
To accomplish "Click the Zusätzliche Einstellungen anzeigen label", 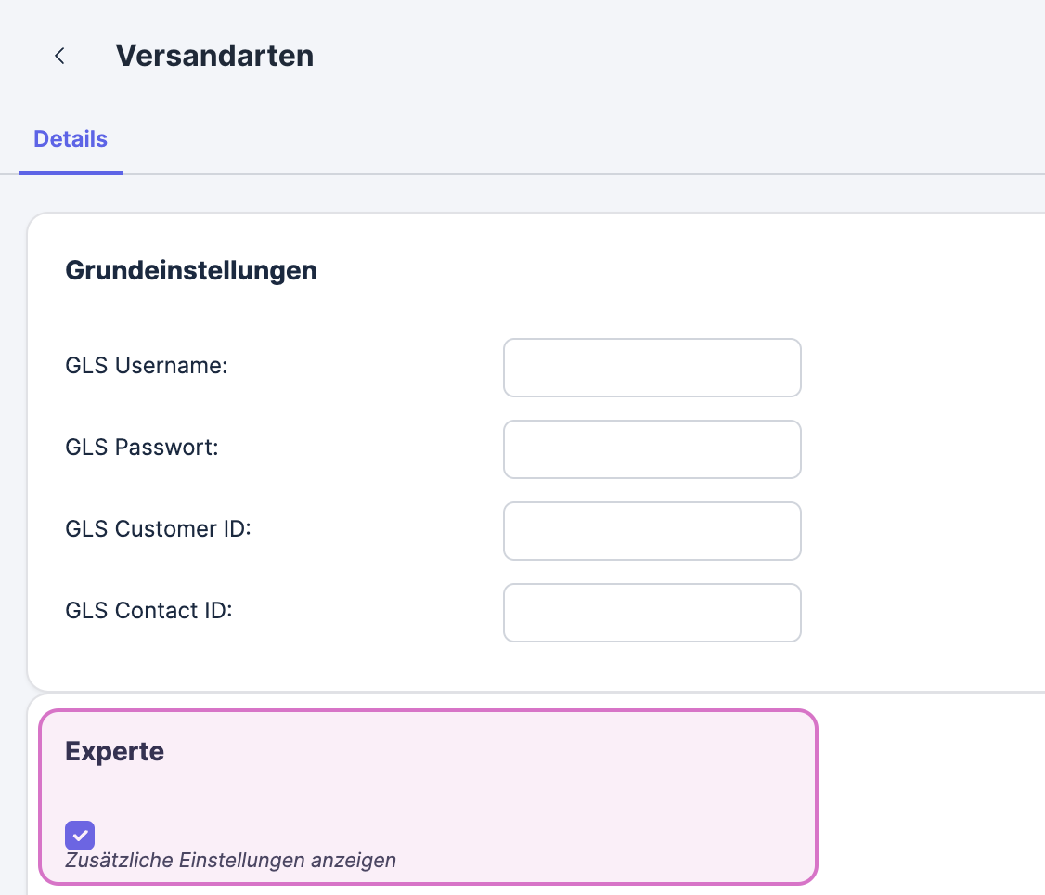I will 230,861.
